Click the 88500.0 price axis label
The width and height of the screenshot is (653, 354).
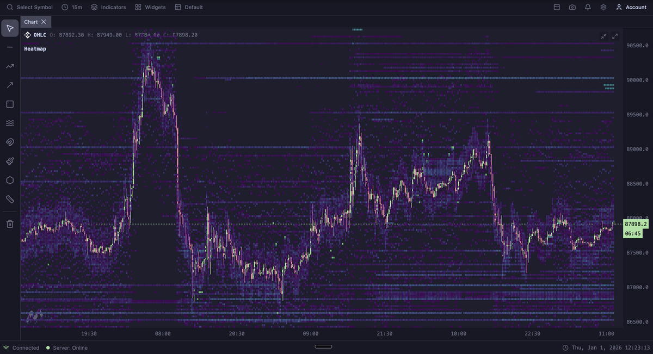point(637,184)
